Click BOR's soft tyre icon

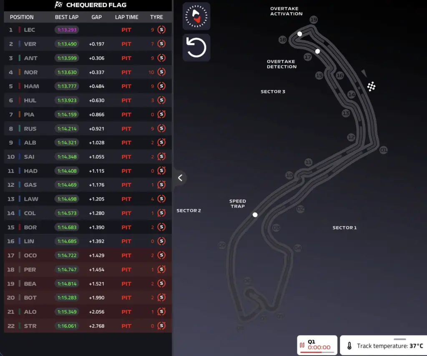(161, 227)
